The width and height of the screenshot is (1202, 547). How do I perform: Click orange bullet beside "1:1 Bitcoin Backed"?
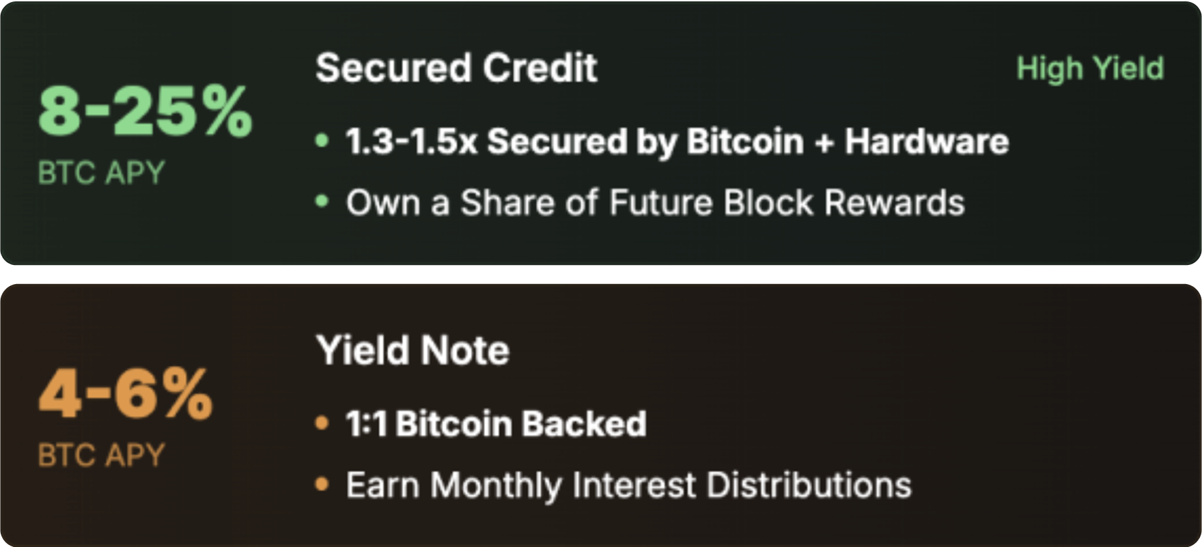(322, 423)
